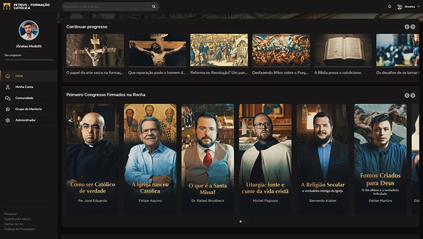Click the small user avatar in header
423x239 pixels.
(400, 7)
